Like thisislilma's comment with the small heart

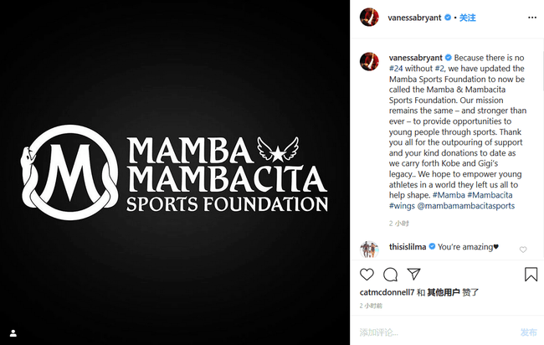(x=523, y=250)
